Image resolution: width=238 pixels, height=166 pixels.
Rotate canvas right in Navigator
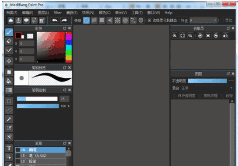pyautogui.click(x=216, y=36)
